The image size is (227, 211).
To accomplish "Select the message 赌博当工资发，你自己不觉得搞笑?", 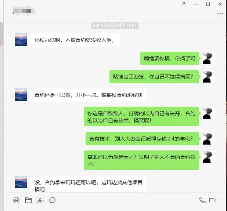I will click(x=154, y=77).
